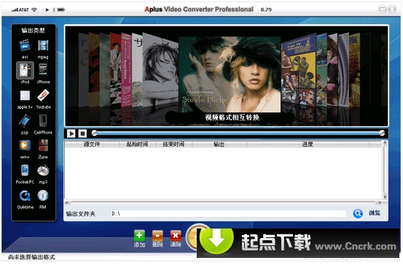
Task: Select the mpeg output format icon
Action: tap(43, 46)
